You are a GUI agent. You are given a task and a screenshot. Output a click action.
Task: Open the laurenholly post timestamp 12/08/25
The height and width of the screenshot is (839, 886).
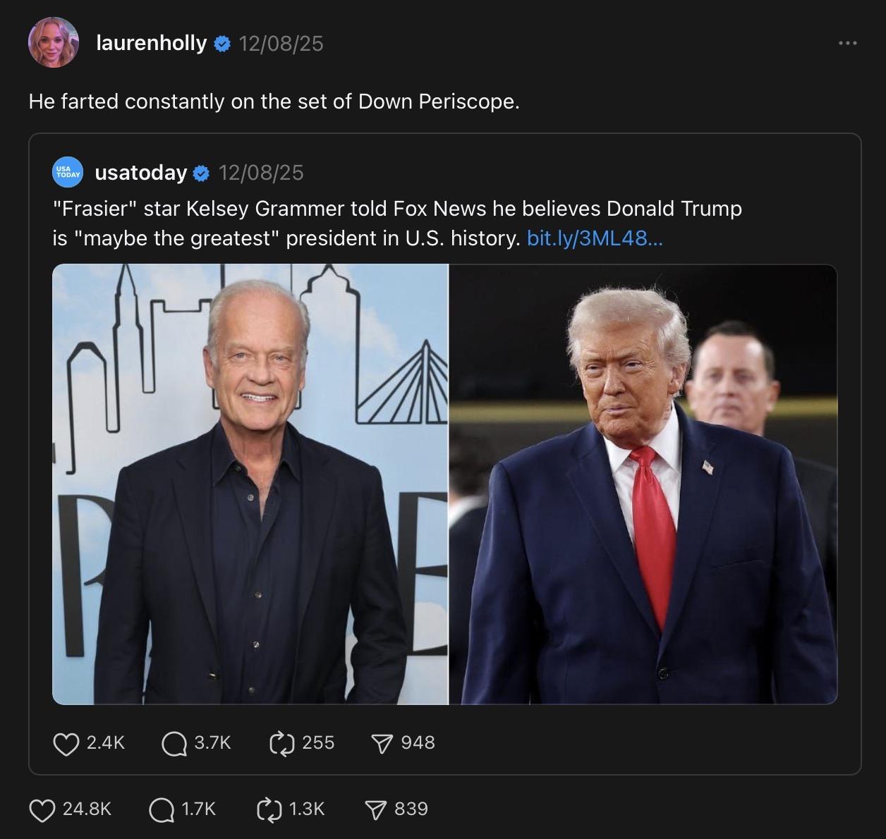coord(281,44)
